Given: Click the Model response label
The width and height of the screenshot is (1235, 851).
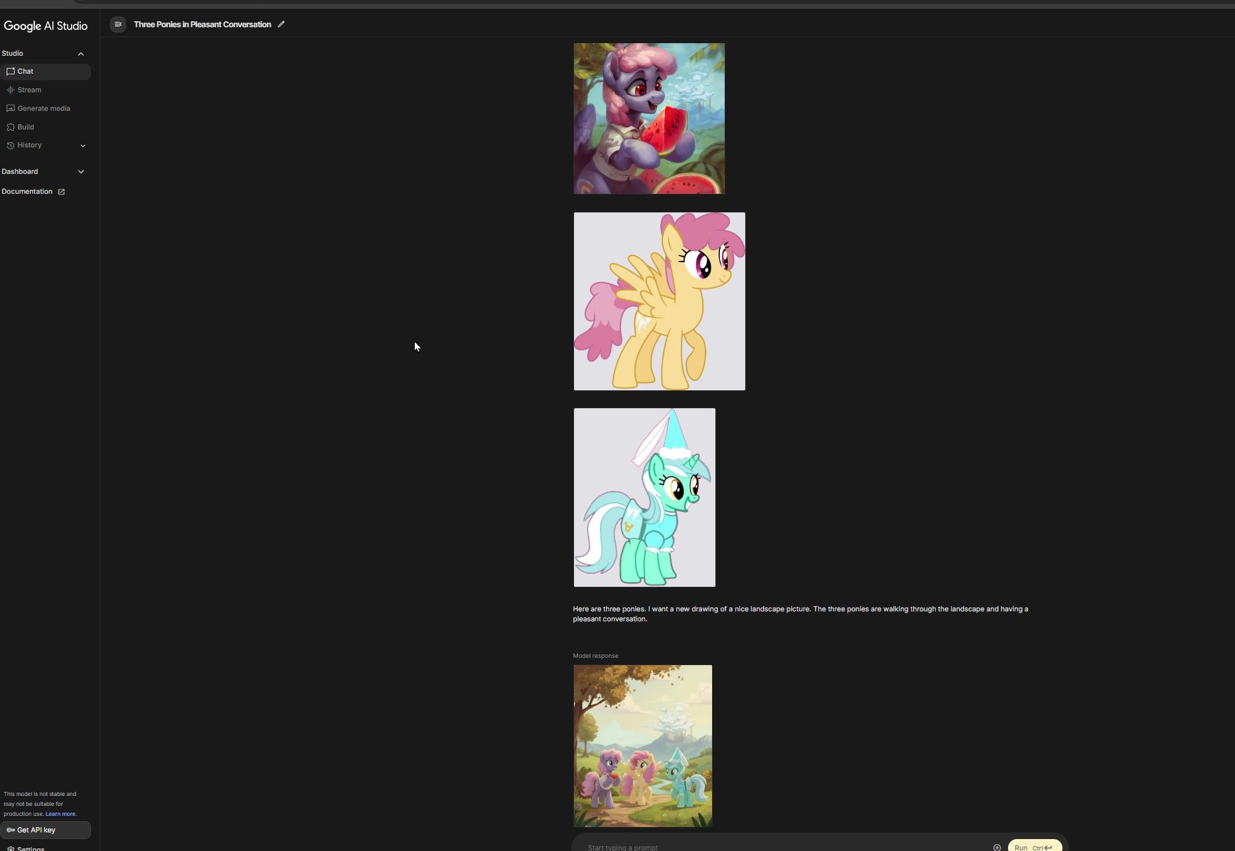Looking at the screenshot, I should point(595,656).
